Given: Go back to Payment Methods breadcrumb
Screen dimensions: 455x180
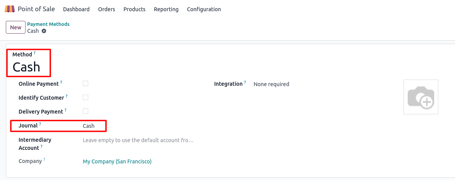Looking at the screenshot, I should 48,24.
